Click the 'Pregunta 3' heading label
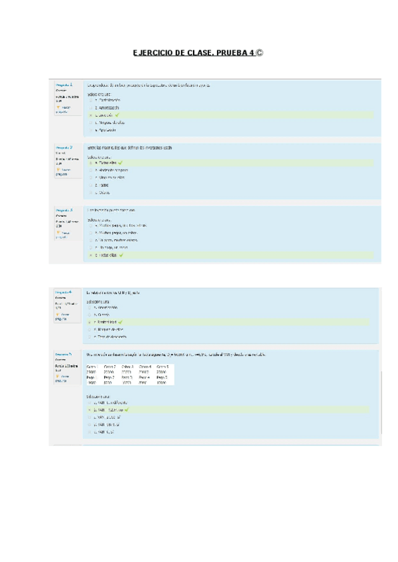The width and height of the screenshot is (398, 562). (x=64, y=210)
